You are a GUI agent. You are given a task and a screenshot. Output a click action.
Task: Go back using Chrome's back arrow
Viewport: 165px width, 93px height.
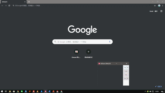(2, 6)
